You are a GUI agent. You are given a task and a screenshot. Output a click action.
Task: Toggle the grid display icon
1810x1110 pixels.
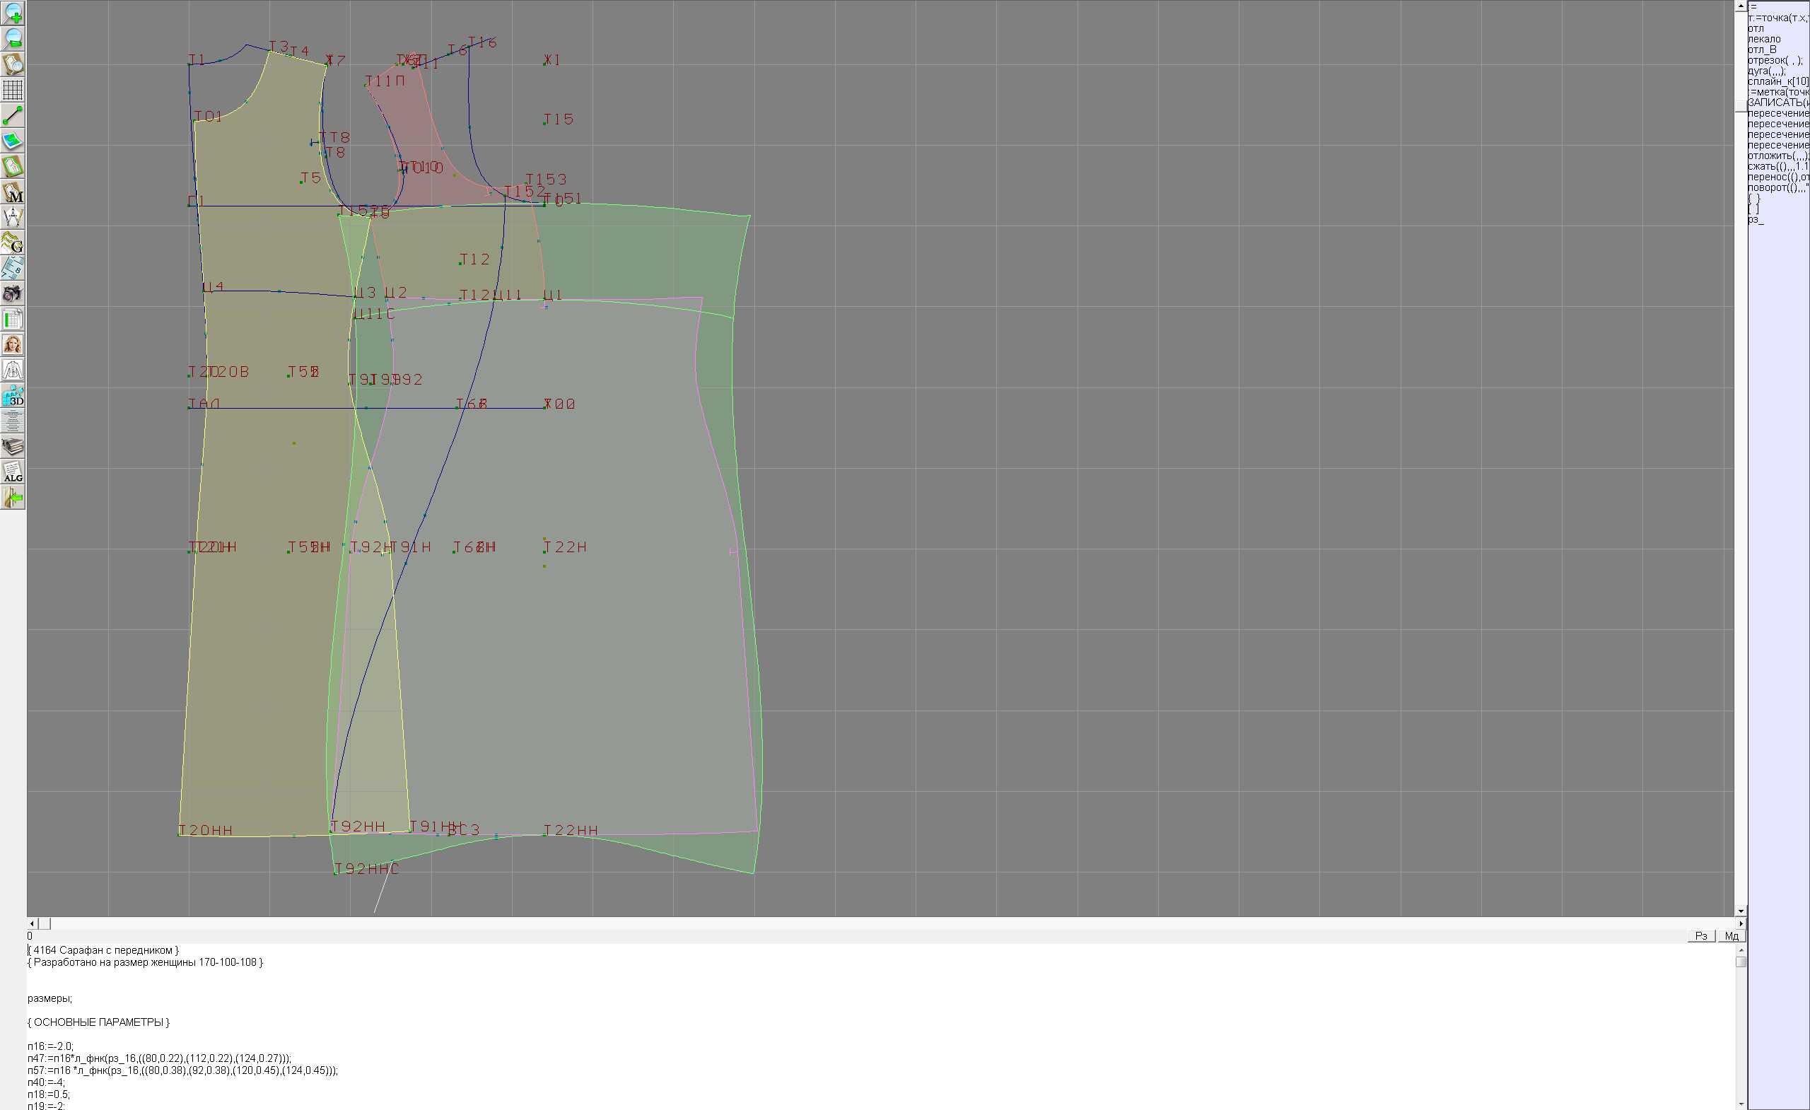point(13,90)
